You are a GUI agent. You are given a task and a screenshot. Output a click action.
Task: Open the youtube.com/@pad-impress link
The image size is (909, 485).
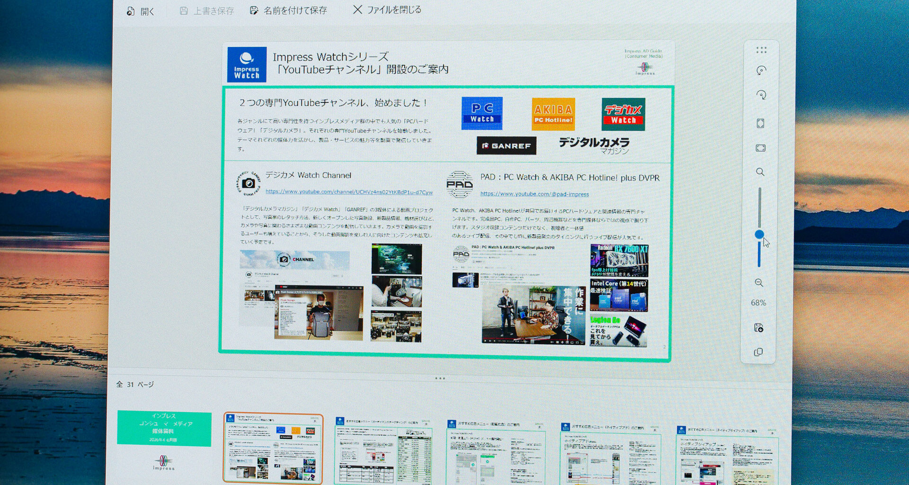coord(535,194)
